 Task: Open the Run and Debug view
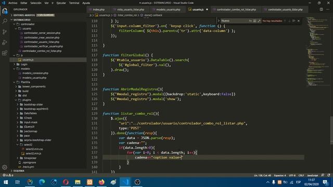click(5, 42)
